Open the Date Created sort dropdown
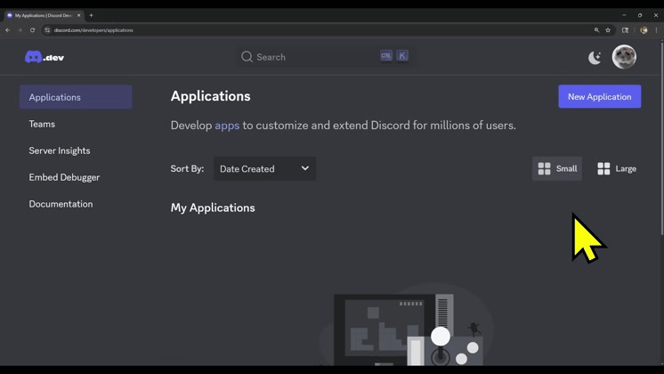Image resolution: width=664 pixels, height=374 pixels. tap(264, 168)
